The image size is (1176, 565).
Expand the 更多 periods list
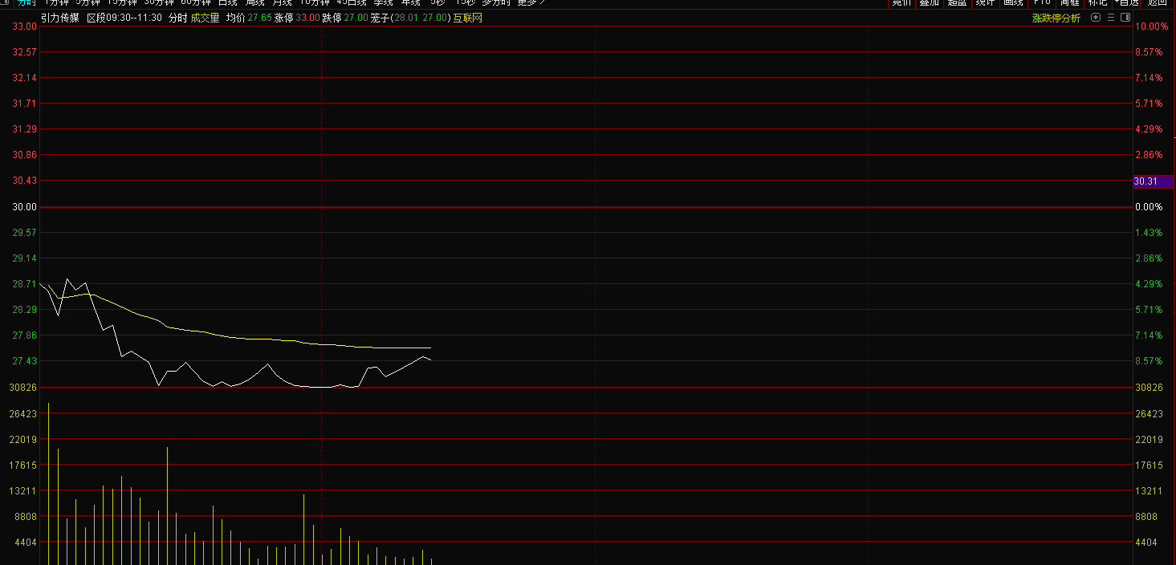click(530, 2)
